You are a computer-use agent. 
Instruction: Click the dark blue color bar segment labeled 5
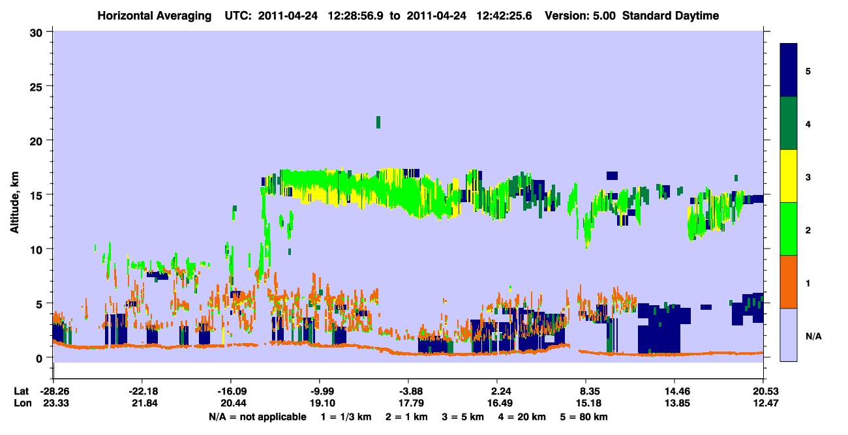point(789,70)
